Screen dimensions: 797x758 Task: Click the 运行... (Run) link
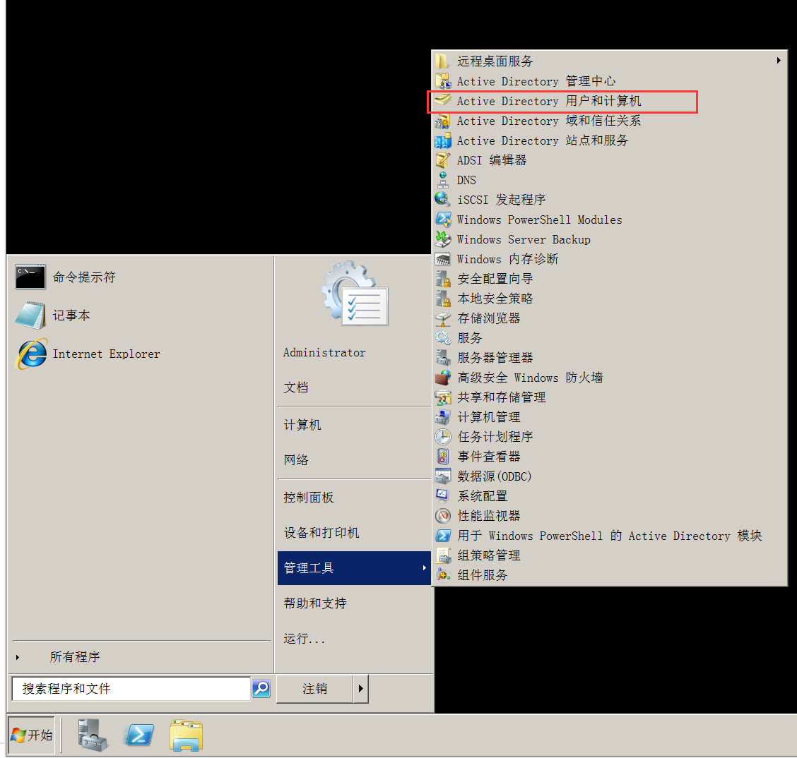pyautogui.click(x=304, y=639)
